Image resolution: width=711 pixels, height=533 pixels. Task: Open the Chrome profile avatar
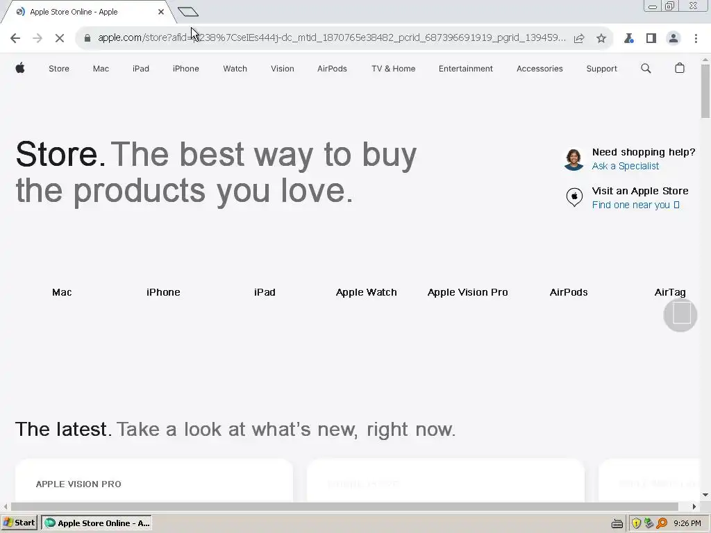pos(674,38)
